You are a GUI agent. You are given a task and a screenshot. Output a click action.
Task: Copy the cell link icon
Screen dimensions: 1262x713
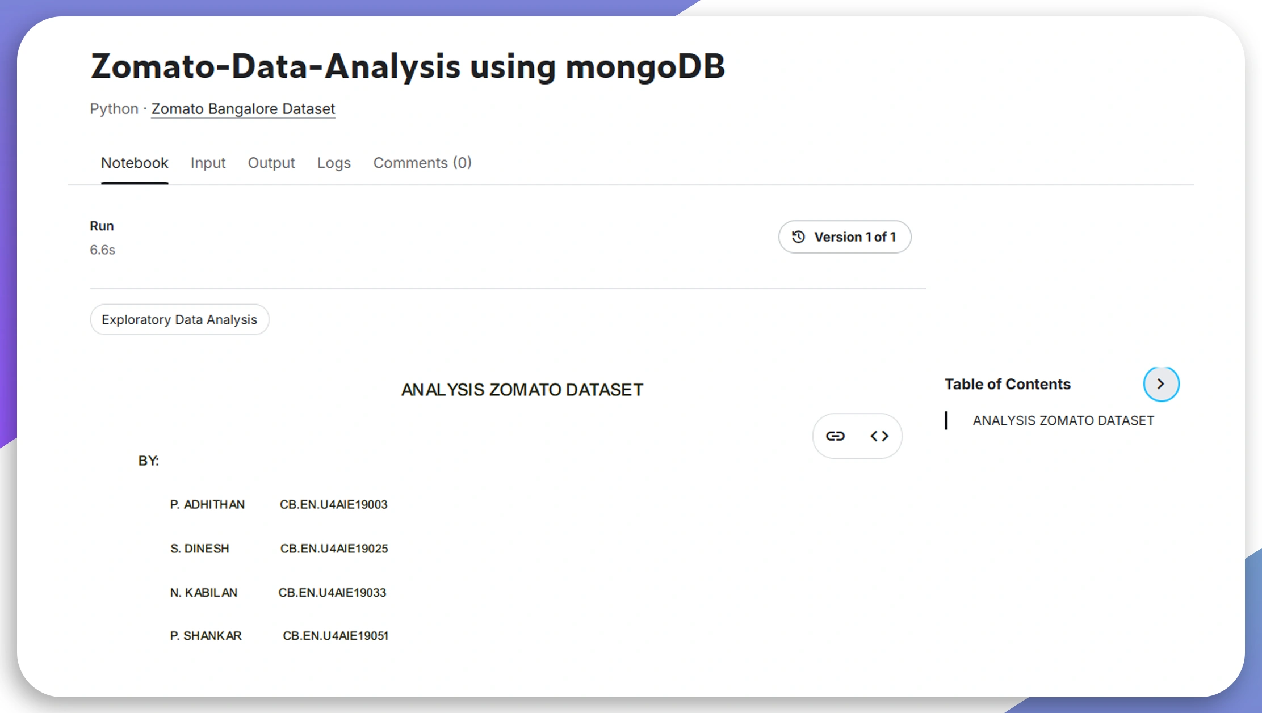[x=835, y=436]
